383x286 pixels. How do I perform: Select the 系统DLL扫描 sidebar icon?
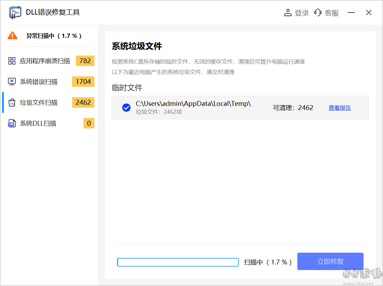tap(11, 123)
